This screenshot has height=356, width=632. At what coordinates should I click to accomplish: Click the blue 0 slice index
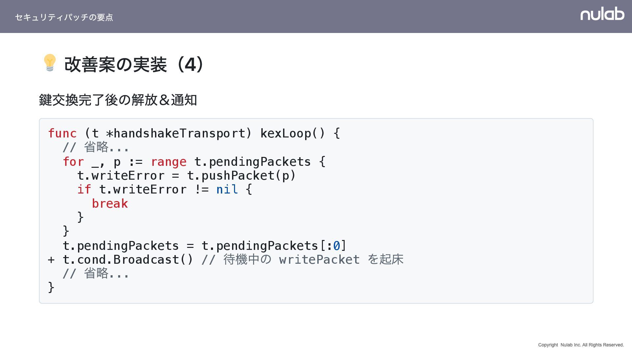click(x=336, y=246)
